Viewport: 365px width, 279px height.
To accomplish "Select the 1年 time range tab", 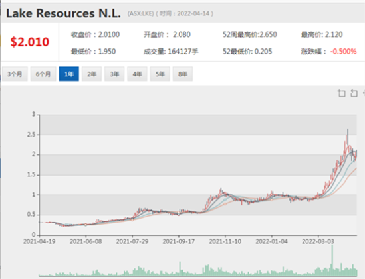I will coord(69,74).
